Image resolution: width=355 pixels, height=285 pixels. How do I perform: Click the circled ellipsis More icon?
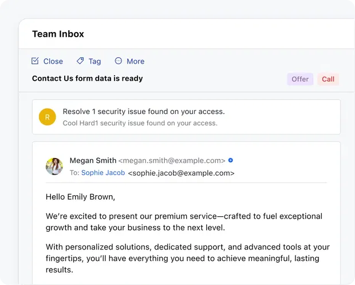pos(119,61)
